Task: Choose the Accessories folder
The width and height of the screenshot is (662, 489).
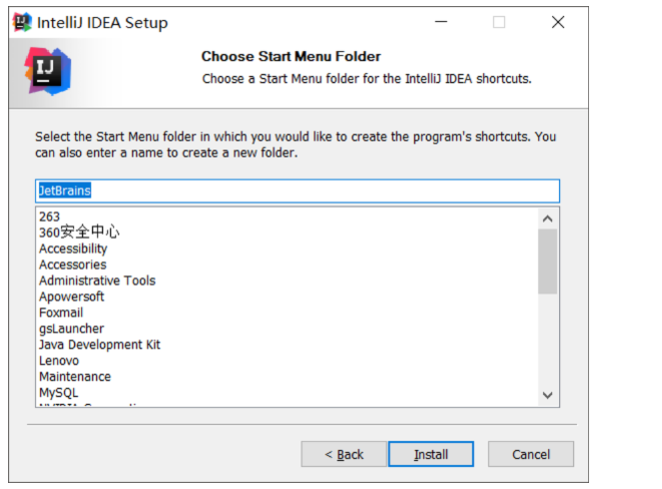Action: [x=72, y=265]
